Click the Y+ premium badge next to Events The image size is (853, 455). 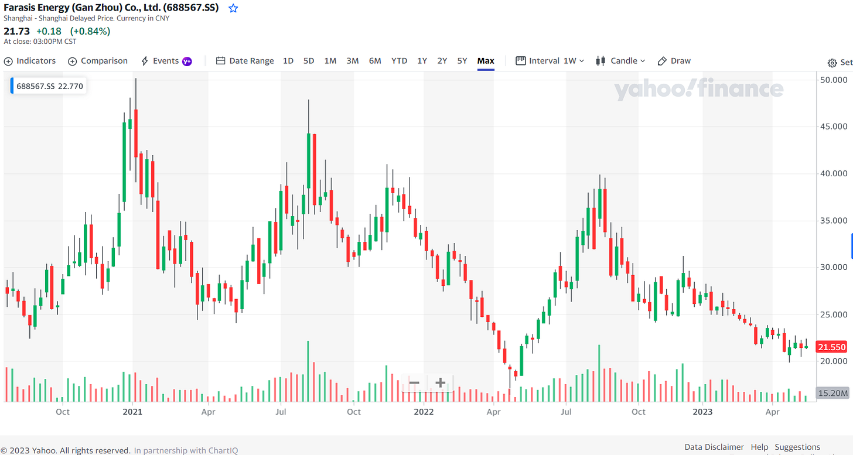(x=187, y=61)
